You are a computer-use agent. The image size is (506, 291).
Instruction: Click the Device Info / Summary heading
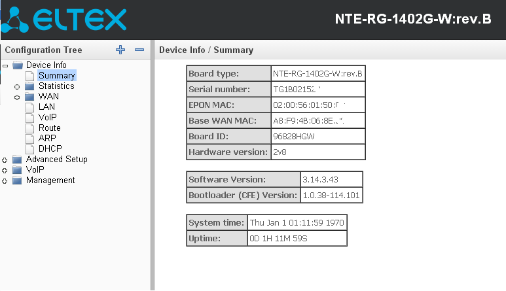click(206, 50)
